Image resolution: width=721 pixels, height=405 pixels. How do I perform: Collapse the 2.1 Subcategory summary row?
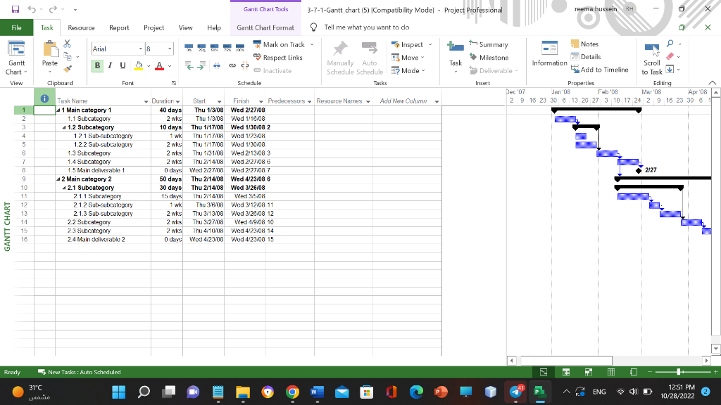tap(64, 188)
